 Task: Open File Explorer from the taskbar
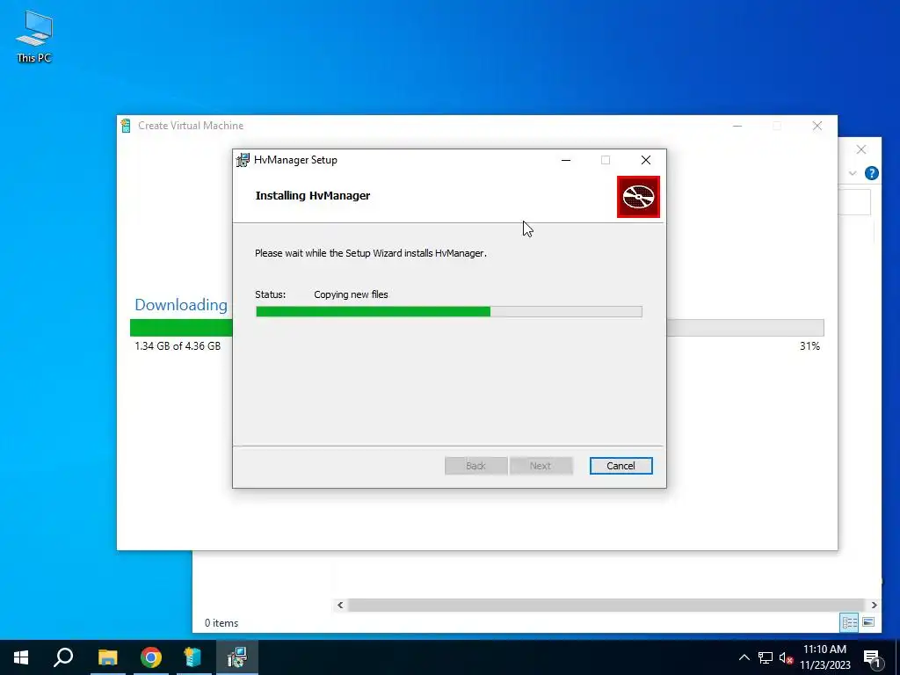coord(108,657)
